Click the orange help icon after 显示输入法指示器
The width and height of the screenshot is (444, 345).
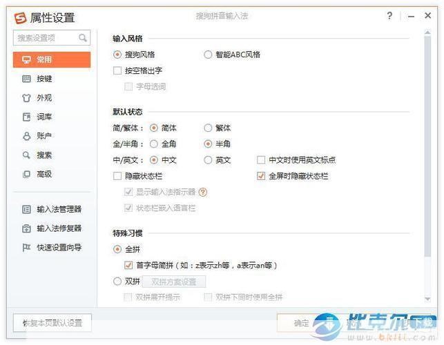click(203, 193)
